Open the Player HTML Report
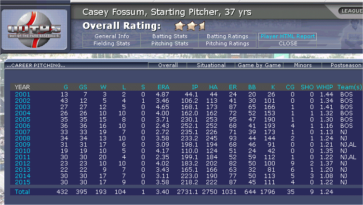Image resolution: width=363 pixels, height=205 pixels. point(287,36)
